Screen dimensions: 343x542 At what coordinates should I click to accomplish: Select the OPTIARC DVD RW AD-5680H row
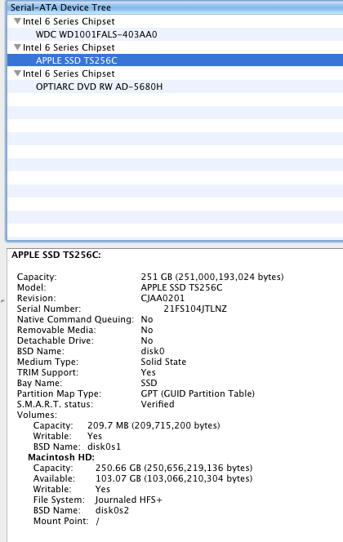[x=175, y=87]
